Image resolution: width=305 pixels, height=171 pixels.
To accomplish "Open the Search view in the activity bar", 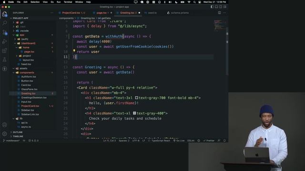I will click(x=4, y=23).
